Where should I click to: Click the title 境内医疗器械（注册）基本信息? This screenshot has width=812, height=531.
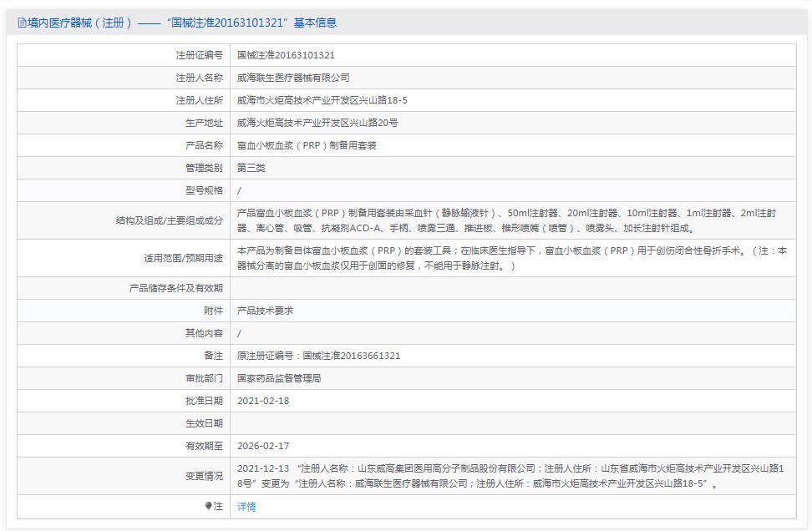[182, 23]
